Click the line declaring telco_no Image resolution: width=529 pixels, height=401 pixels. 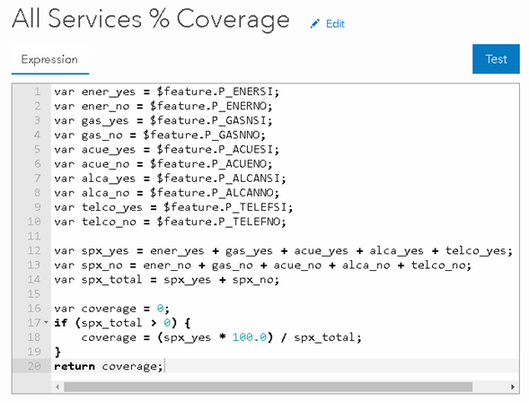170,222
